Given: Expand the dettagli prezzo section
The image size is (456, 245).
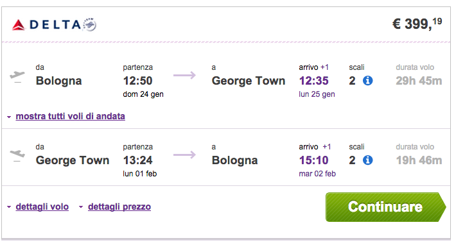Looking at the screenshot, I should click(119, 207).
